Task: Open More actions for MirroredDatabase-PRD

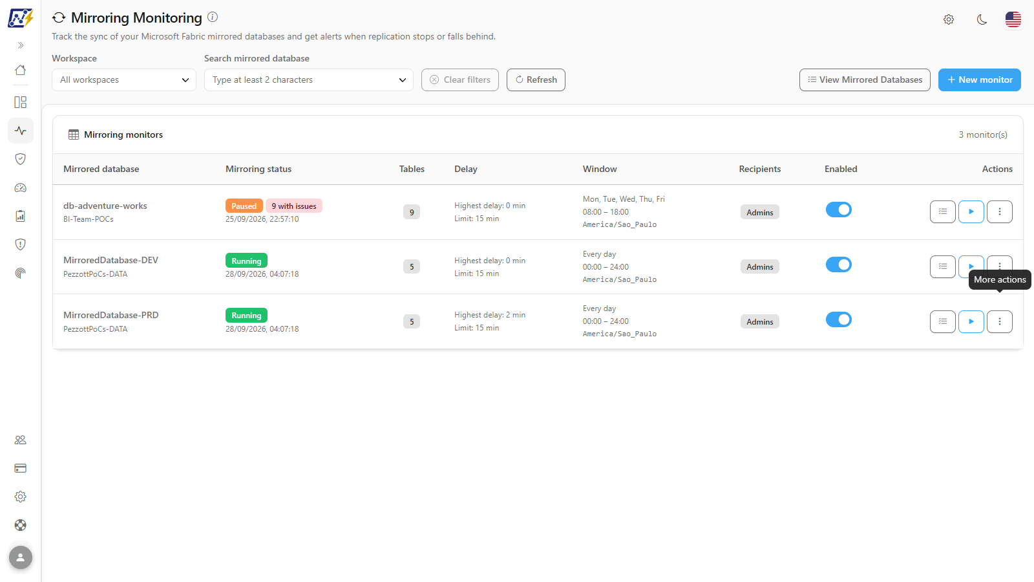Action: click(1000, 321)
